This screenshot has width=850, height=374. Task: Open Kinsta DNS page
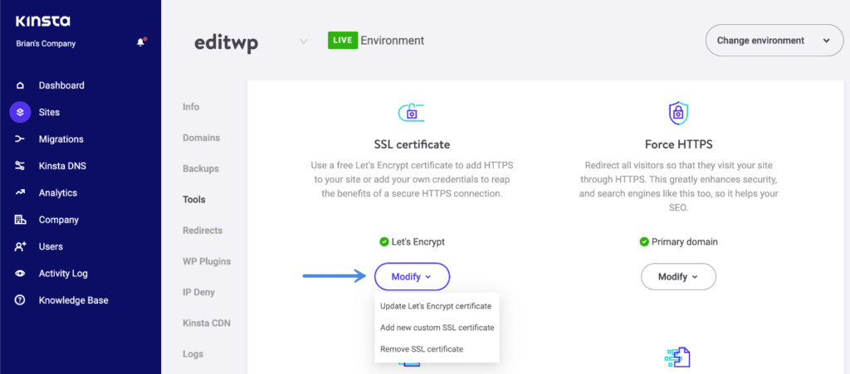pyautogui.click(x=62, y=166)
